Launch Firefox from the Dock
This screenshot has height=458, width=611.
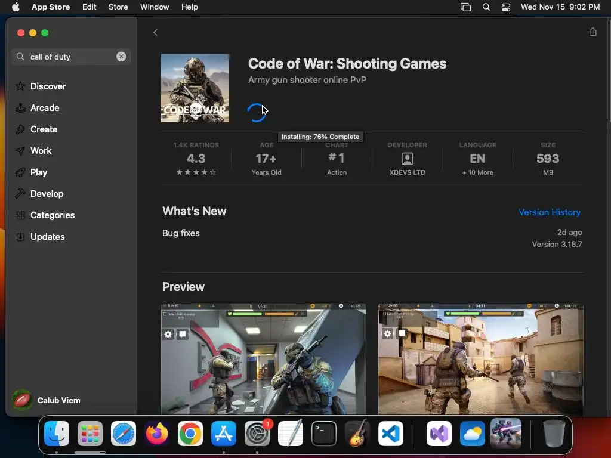(157, 434)
